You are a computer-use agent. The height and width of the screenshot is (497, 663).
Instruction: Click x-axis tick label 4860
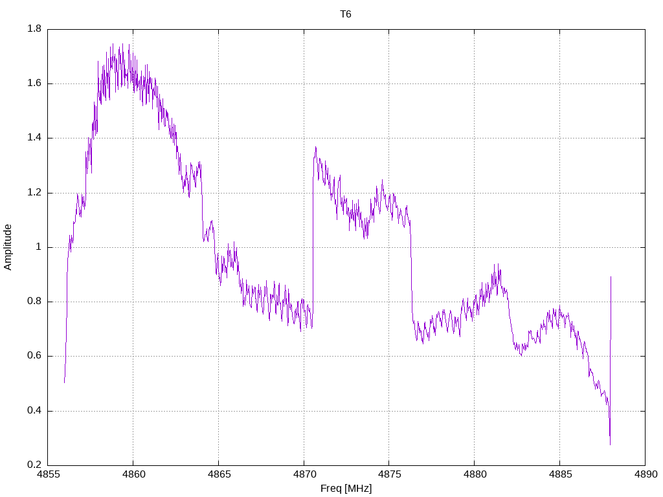coord(133,474)
